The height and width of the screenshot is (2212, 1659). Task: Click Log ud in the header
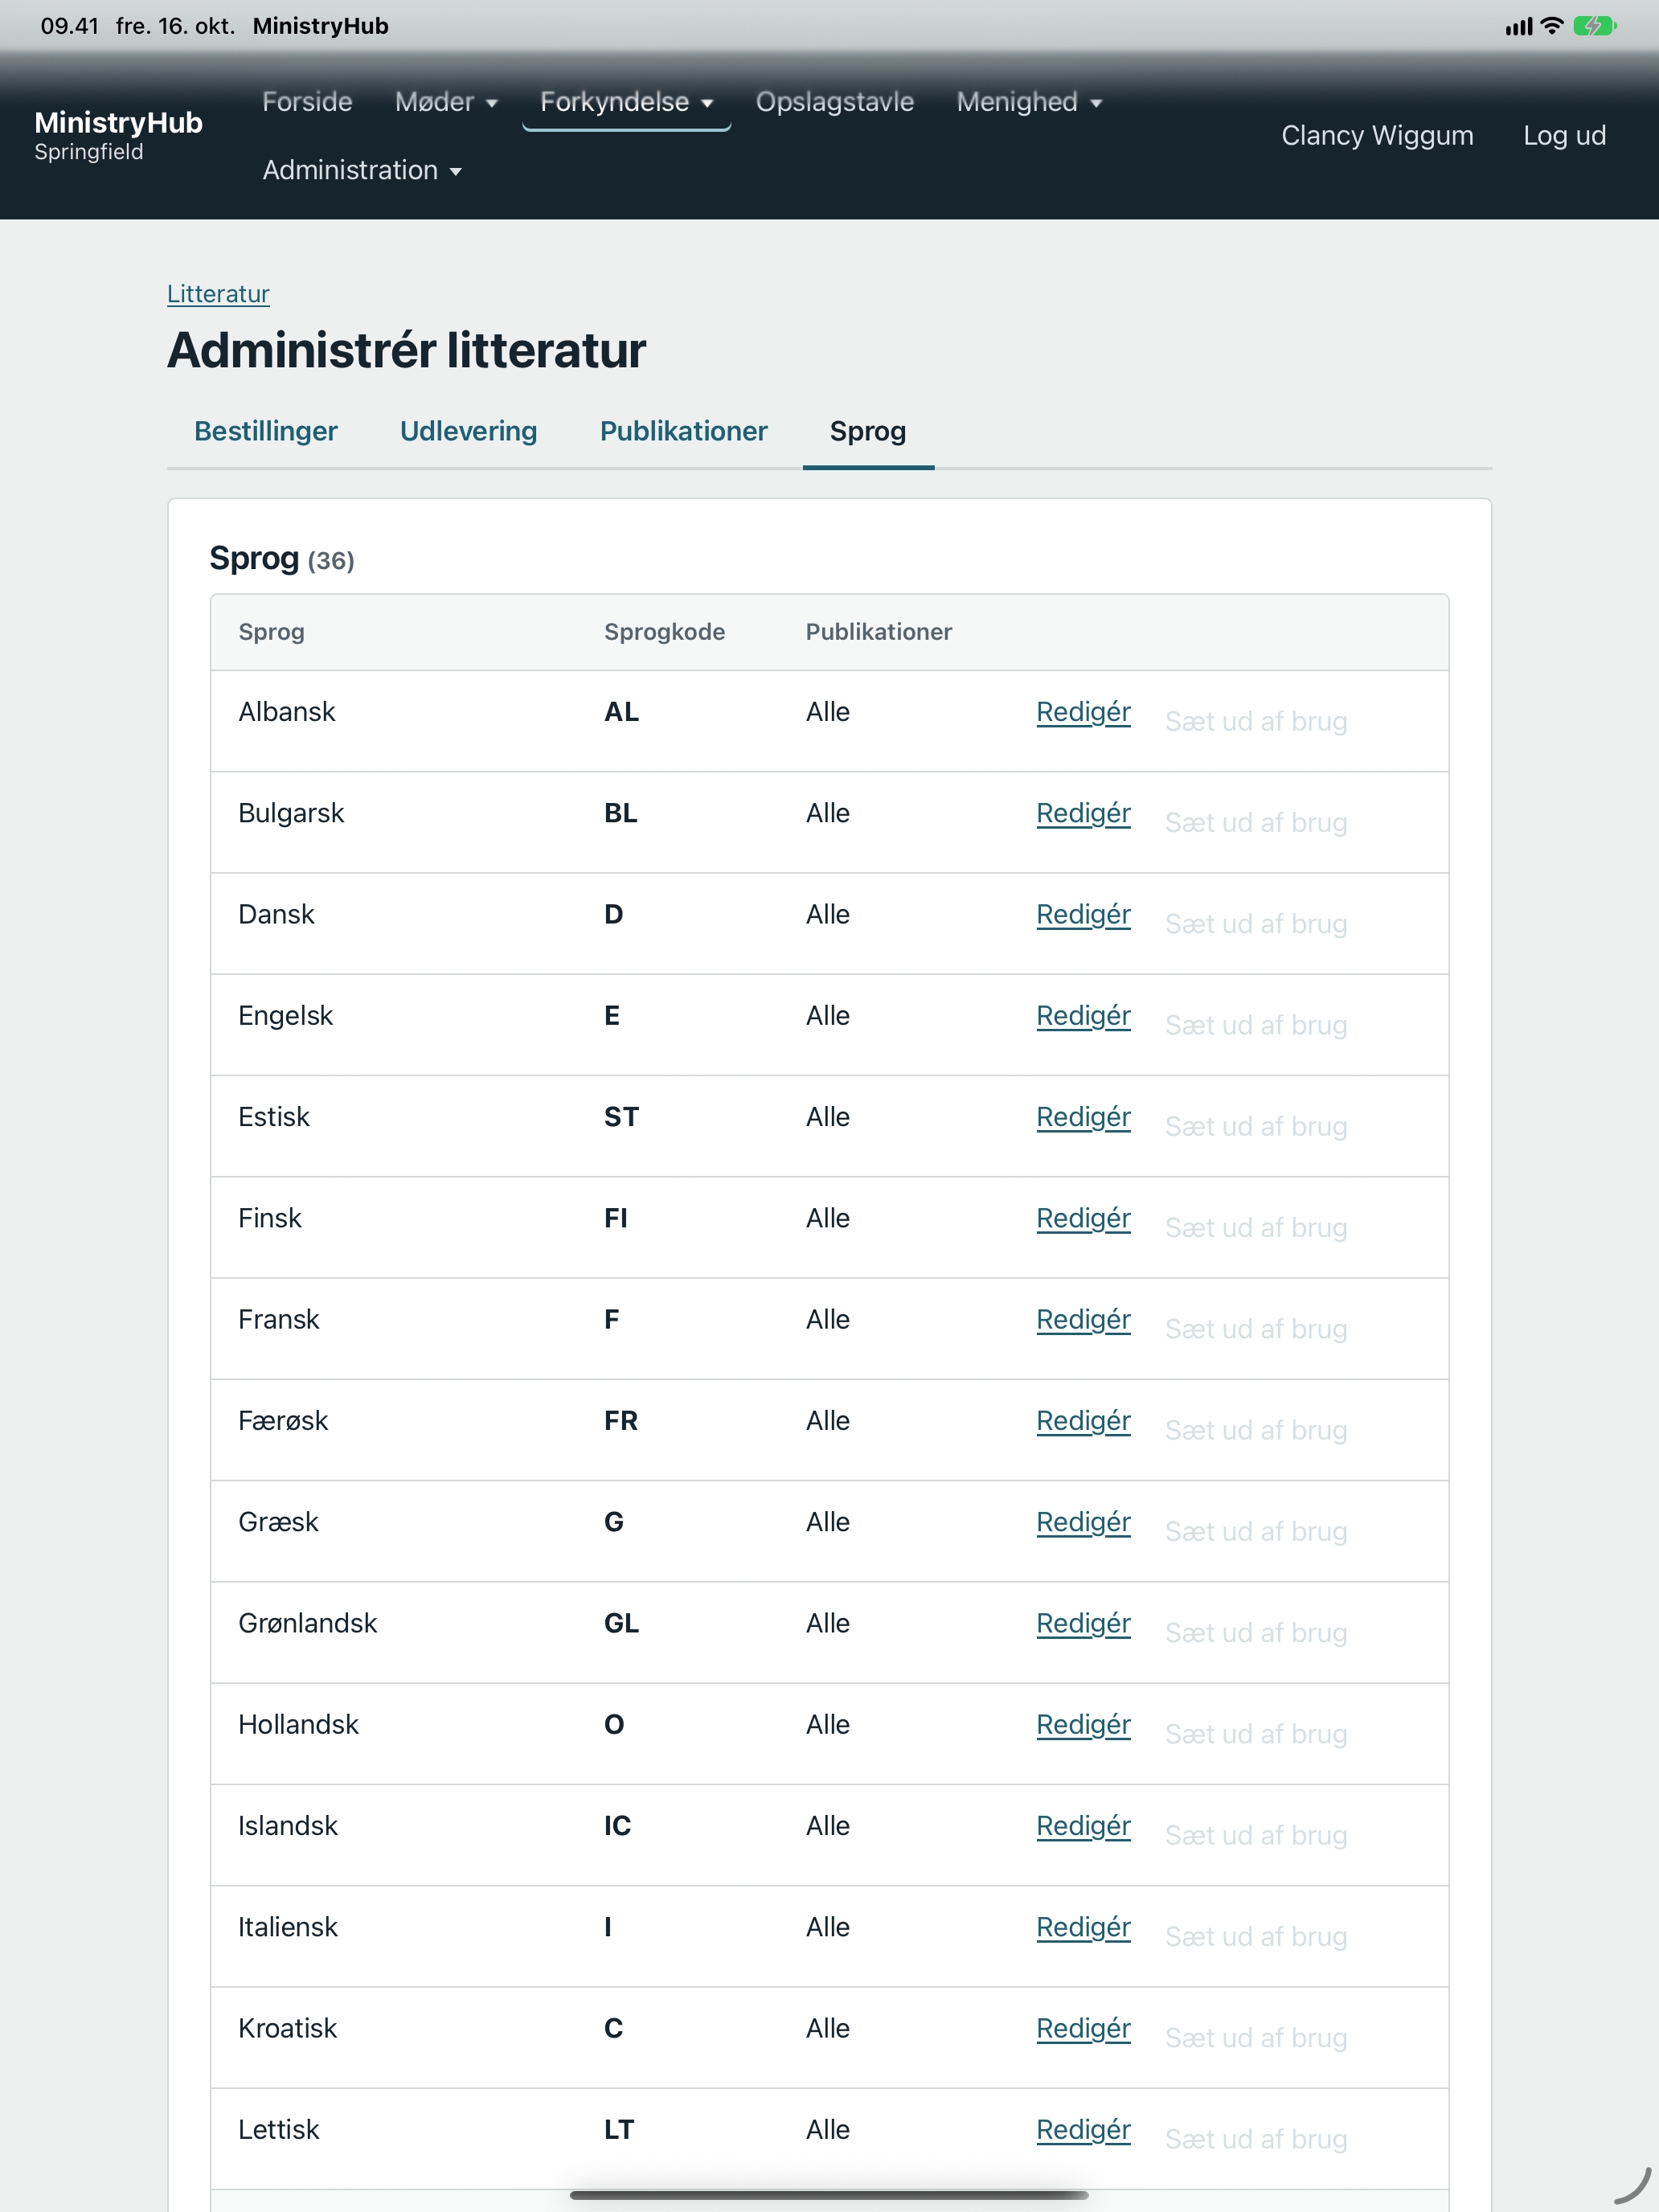pos(1564,136)
